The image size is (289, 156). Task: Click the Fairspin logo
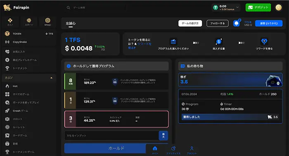tap(16, 7)
